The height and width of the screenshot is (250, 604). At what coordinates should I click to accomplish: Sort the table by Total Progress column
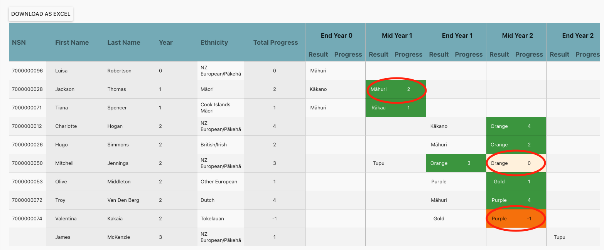tap(275, 42)
